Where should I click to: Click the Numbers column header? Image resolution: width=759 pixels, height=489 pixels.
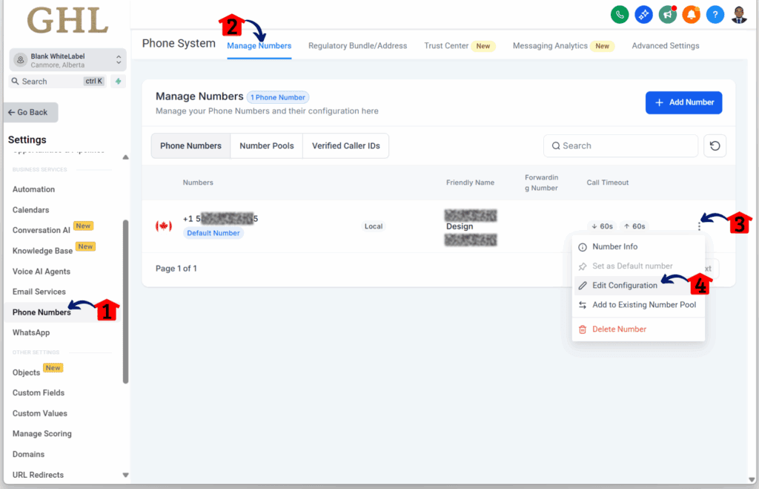[x=197, y=183]
